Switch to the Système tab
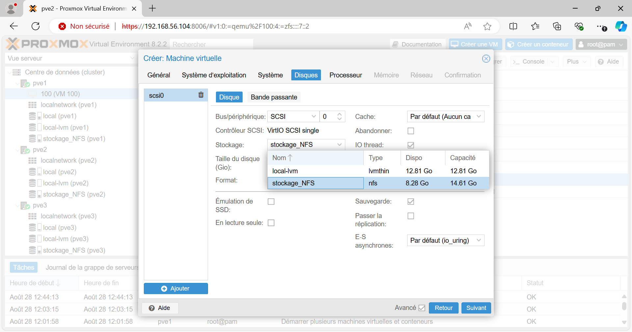The image size is (632, 332). tap(270, 75)
